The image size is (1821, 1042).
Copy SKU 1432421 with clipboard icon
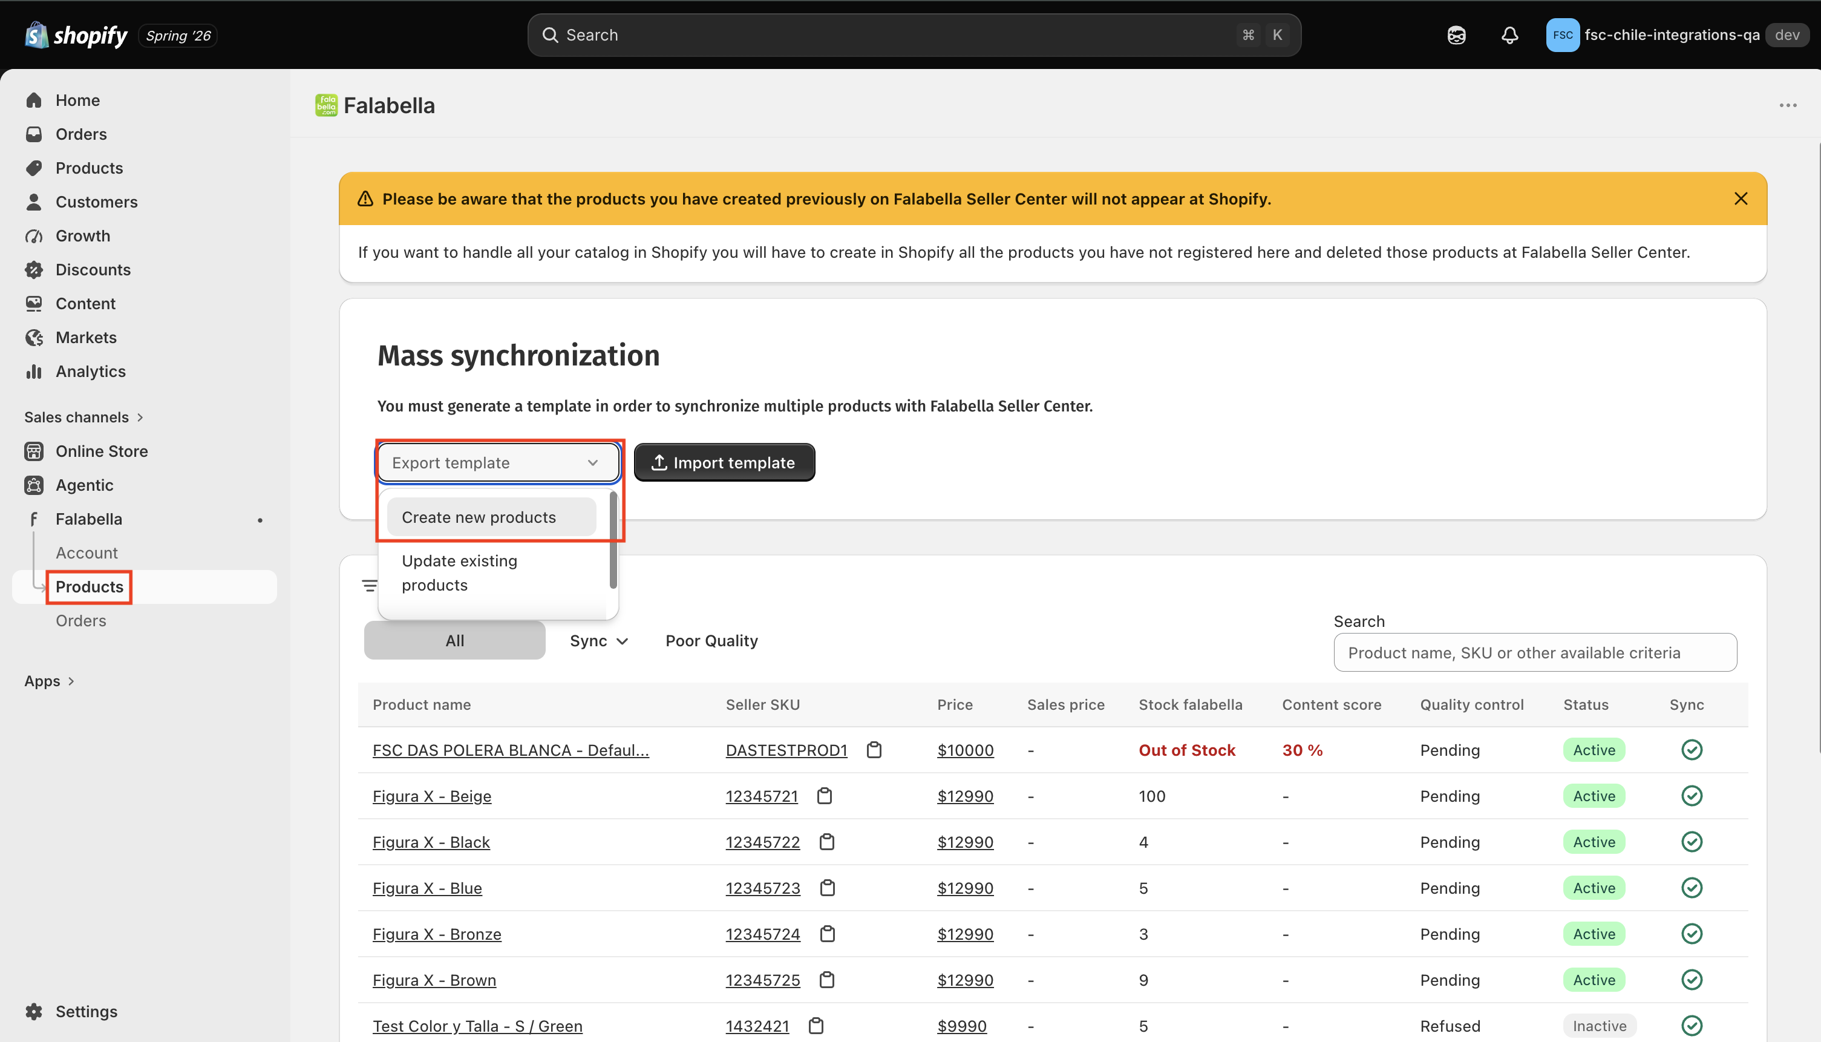coord(816,1026)
